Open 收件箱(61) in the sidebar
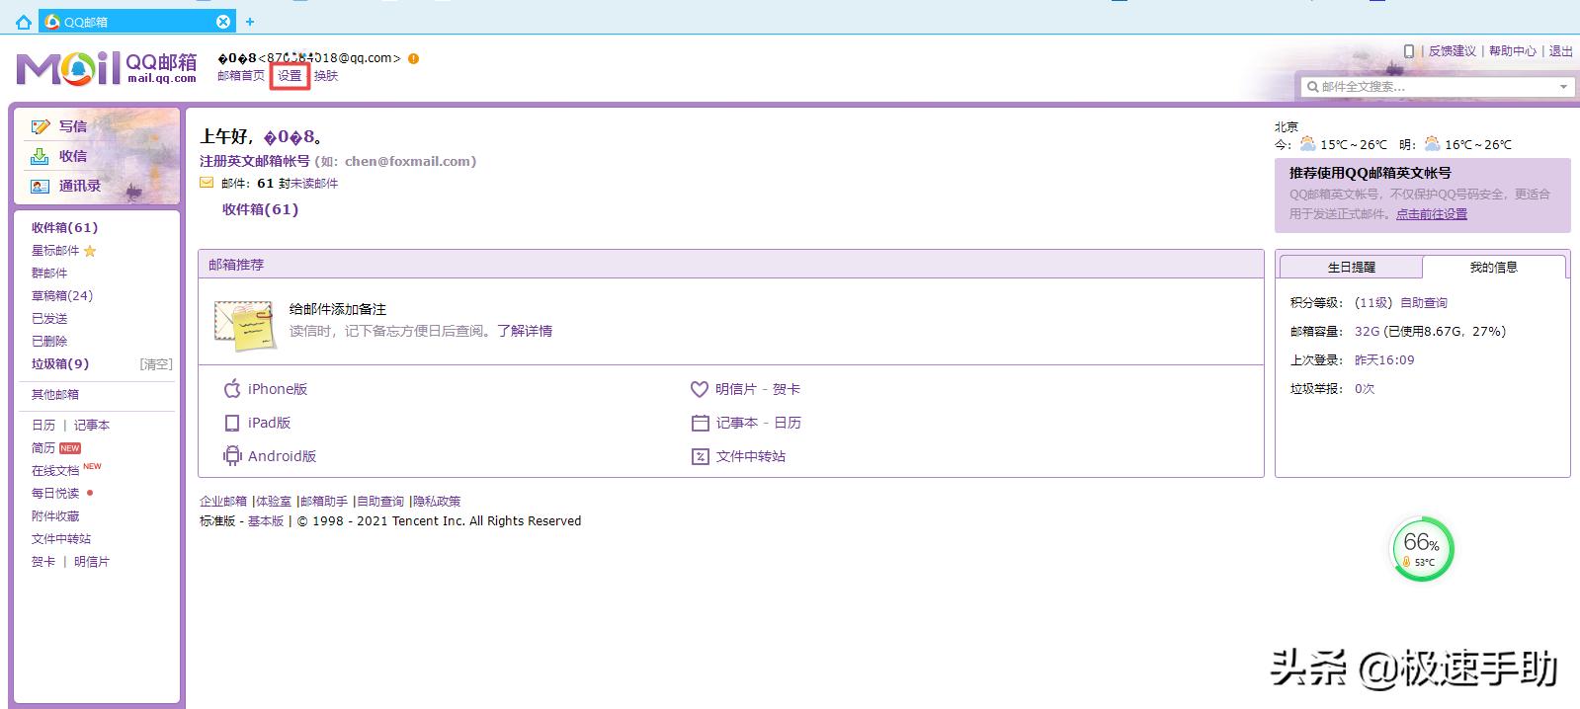 click(64, 227)
